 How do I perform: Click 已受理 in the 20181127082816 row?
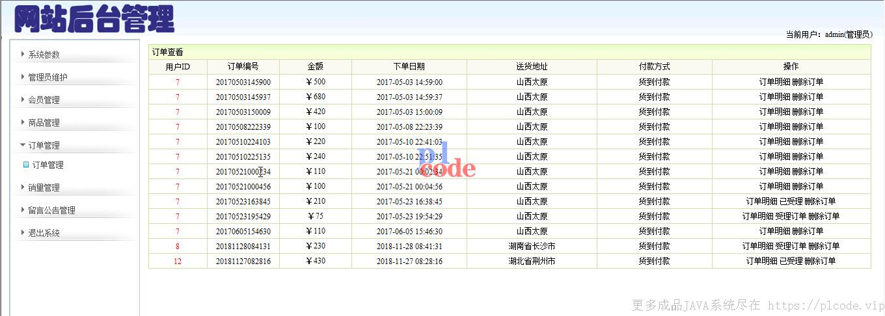tap(791, 261)
